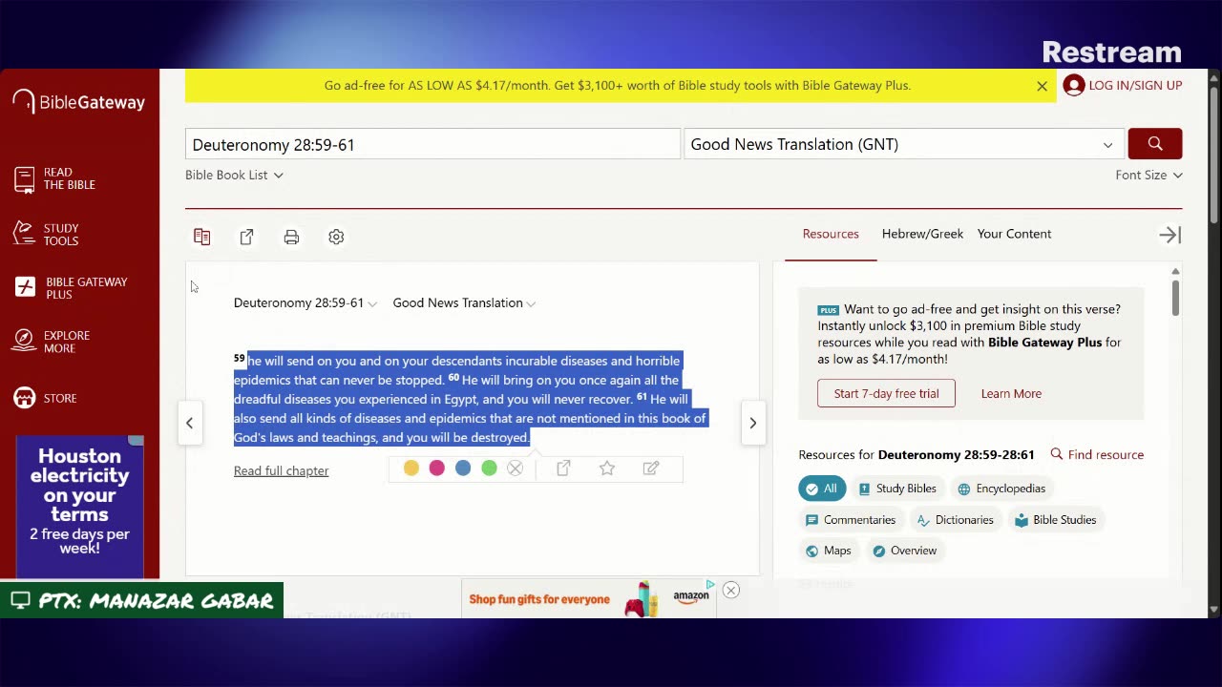The image size is (1222, 687).
Task: Click LOG IN/SIGN UP account link
Action: (1123, 85)
